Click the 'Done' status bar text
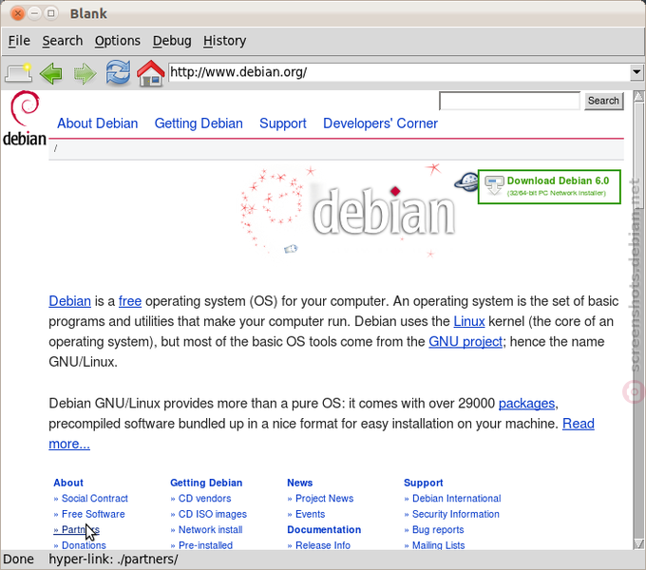Image resolution: width=646 pixels, height=570 pixels. tap(19, 559)
